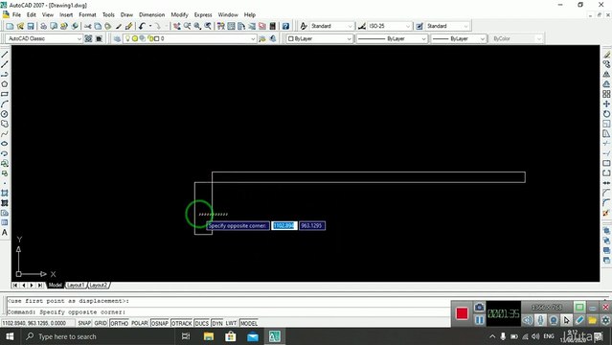Toggle LWT lineweight display
Viewport: 612px width, 345px height.
coord(231,323)
